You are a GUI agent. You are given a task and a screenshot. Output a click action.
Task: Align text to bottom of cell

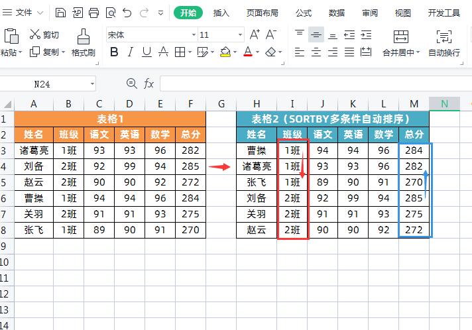[332, 35]
